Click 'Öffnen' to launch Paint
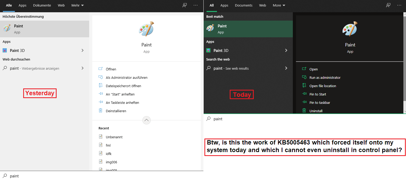Viewport: 406px width, 180px height. (x=111, y=69)
